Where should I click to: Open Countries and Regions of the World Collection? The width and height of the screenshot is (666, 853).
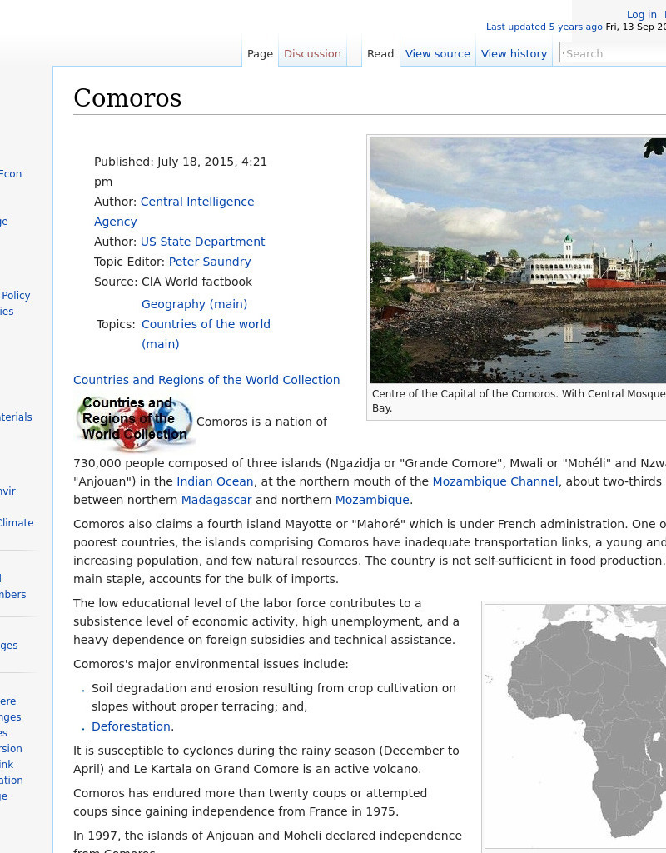coord(206,380)
